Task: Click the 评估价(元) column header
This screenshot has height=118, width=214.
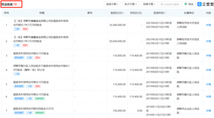Action: pyautogui.click(x=136, y=13)
